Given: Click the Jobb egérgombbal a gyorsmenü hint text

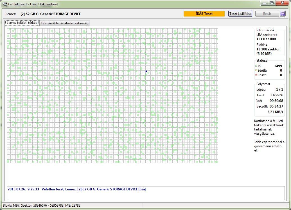Looking at the screenshot, I should point(269,146).
